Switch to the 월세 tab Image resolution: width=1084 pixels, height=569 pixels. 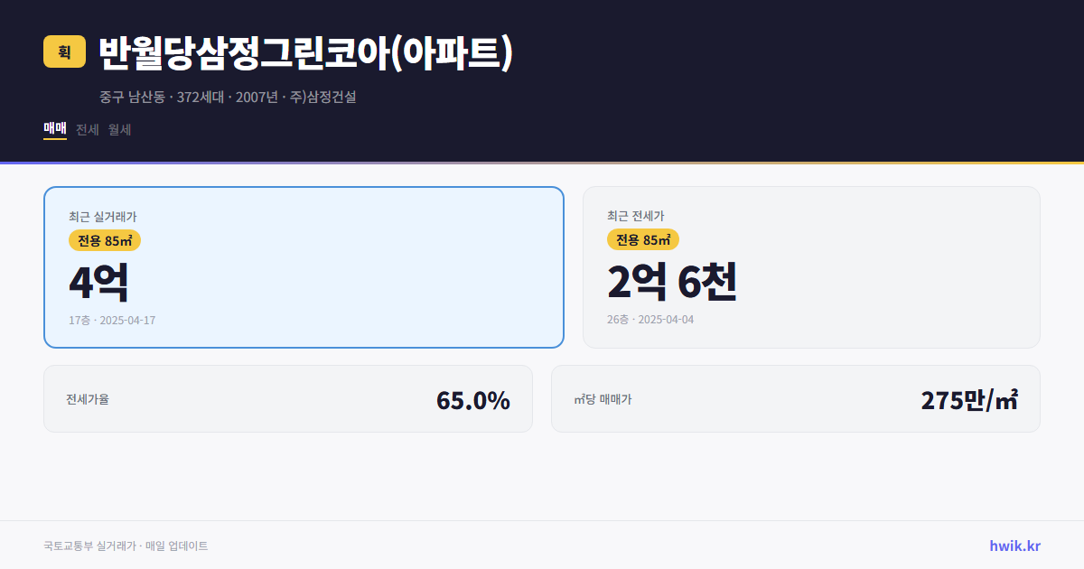pos(120,129)
